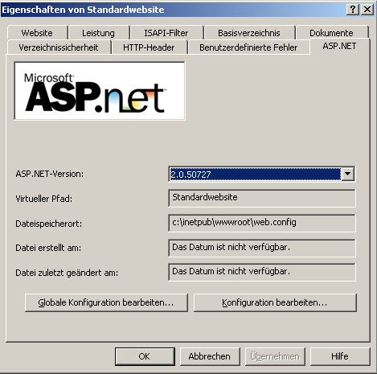This screenshot has width=377, height=374.
Task: Select the Basisverzeichnis tab
Action: click(x=249, y=33)
